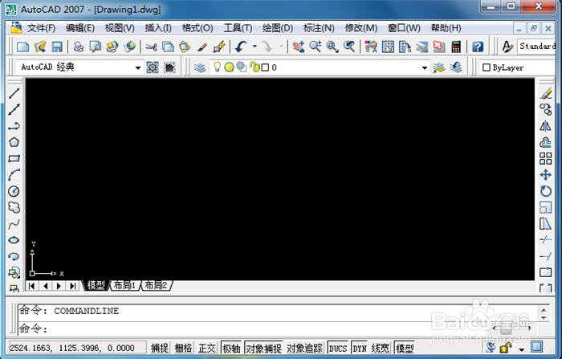The height and width of the screenshot is (359, 562).
Task: Click the Match Properties brush icon
Action: 202,47
